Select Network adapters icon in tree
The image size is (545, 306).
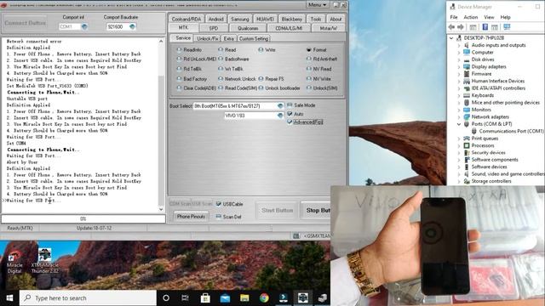click(467, 117)
